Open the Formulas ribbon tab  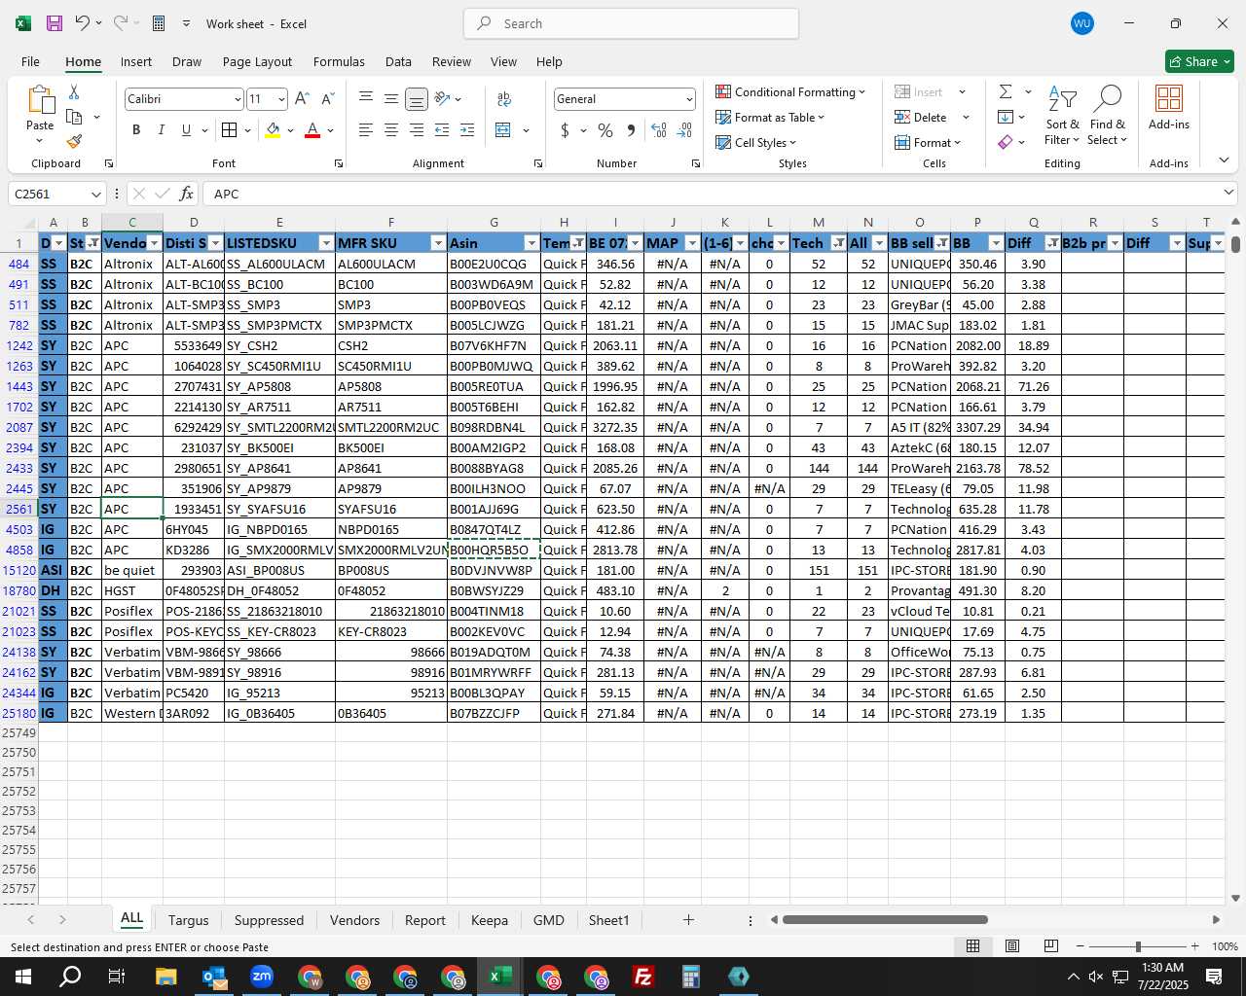tap(339, 61)
